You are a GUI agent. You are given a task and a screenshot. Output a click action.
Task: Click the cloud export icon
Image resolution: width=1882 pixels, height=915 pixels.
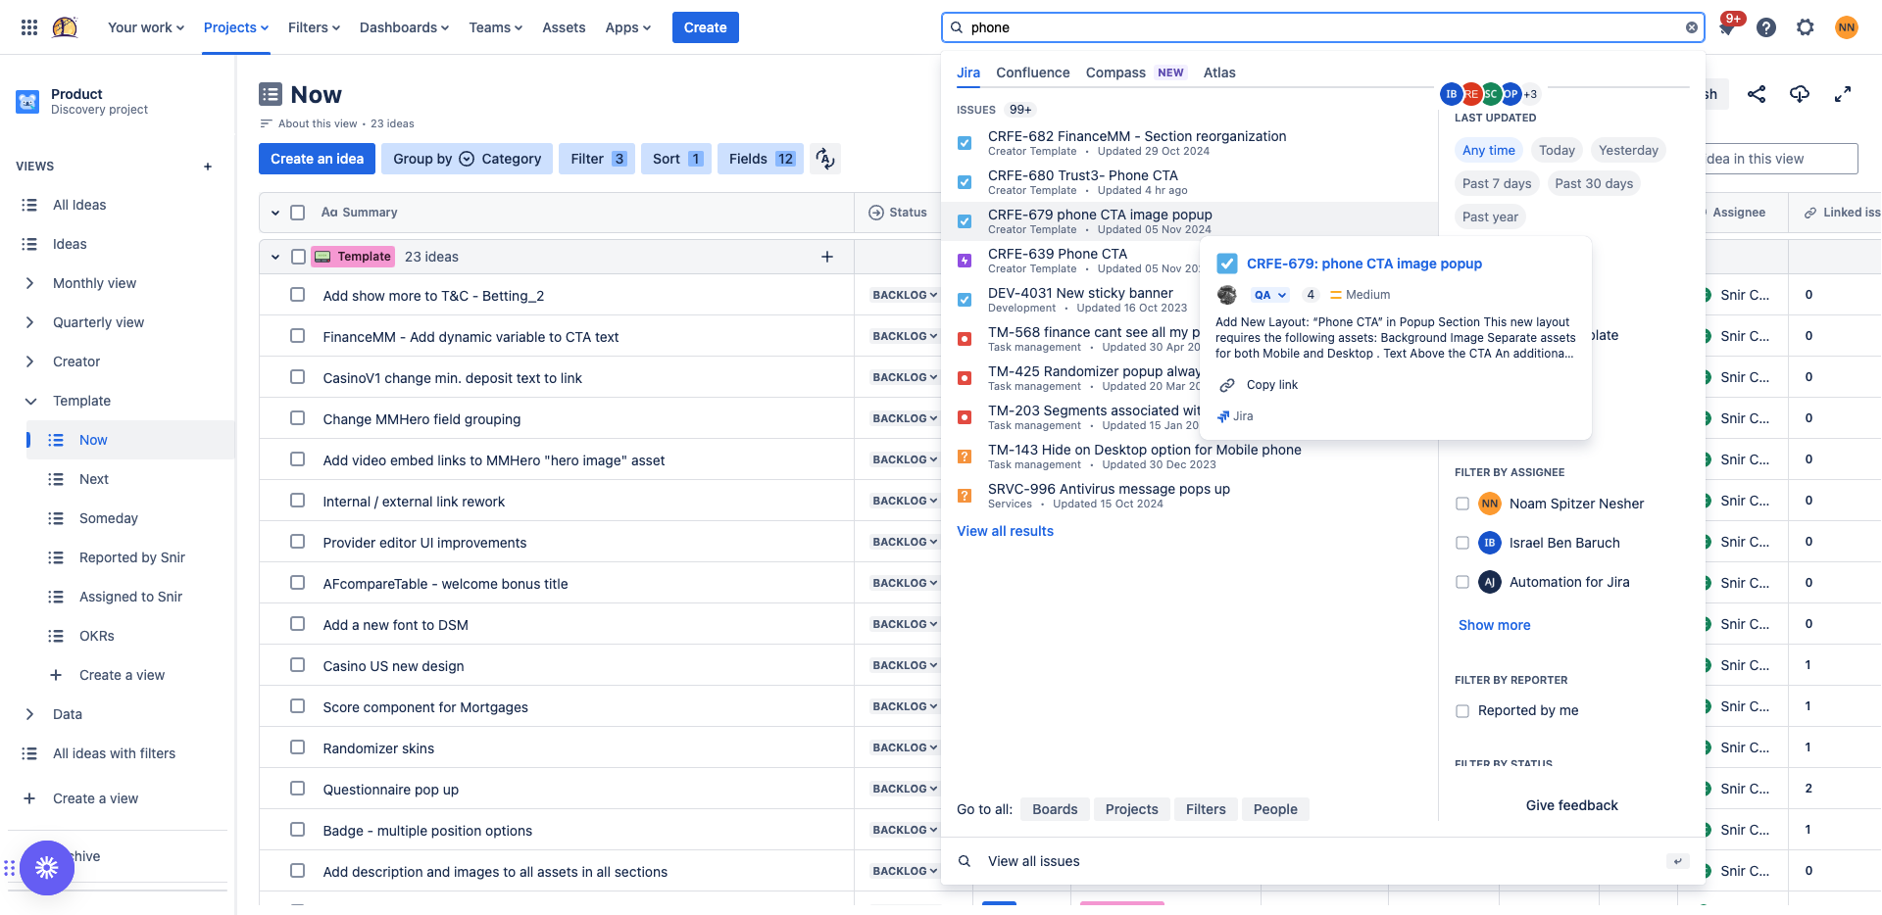click(1800, 94)
